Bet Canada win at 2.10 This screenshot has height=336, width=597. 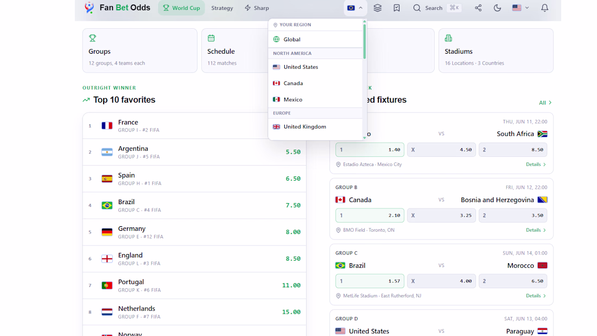tap(370, 215)
